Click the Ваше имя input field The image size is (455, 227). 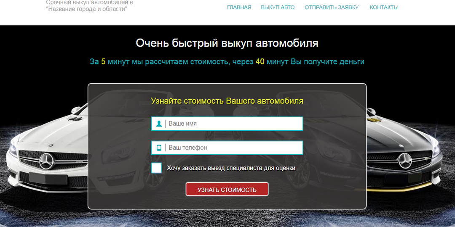tap(227, 124)
